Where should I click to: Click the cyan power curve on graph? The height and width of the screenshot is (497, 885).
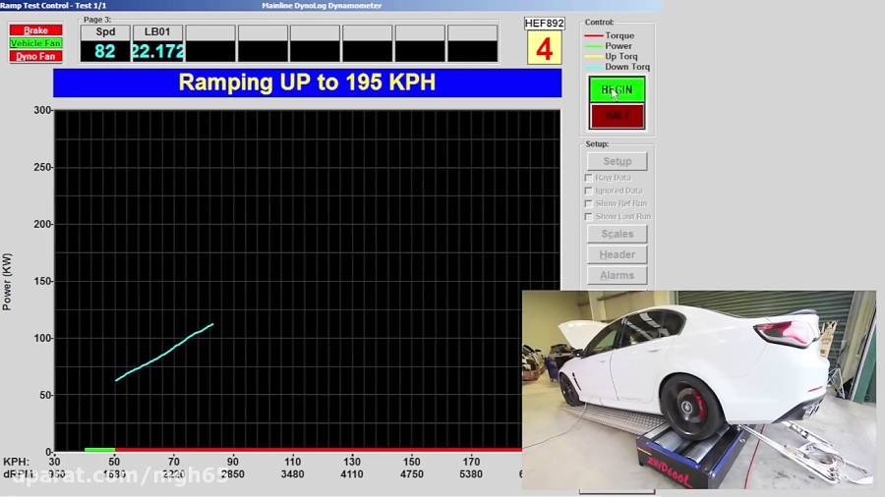click(x=164, y=353)
